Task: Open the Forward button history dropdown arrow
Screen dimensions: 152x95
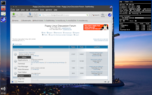Action: (x=26, y=15)
